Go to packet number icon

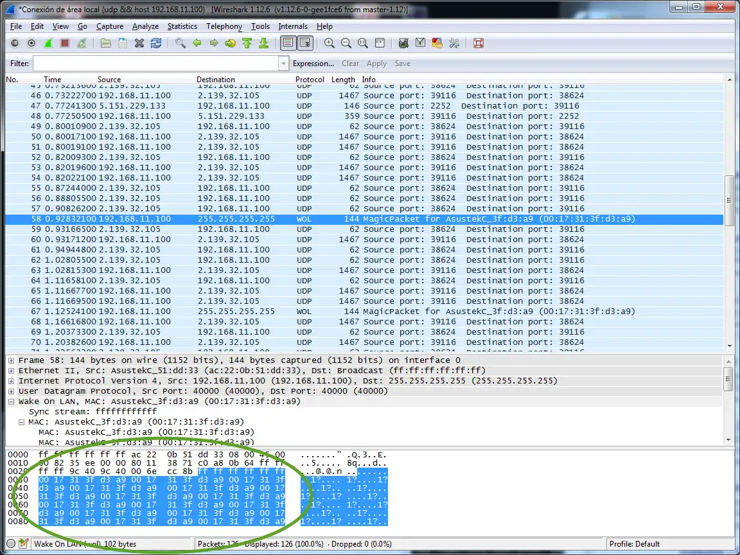point(231,44)
